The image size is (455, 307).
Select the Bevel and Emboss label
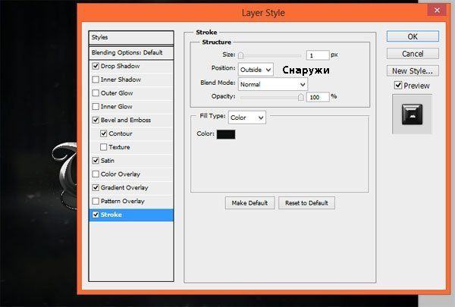(x=126, y=120)
